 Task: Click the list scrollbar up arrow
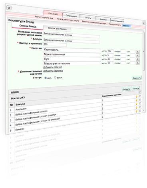(144, 31)
